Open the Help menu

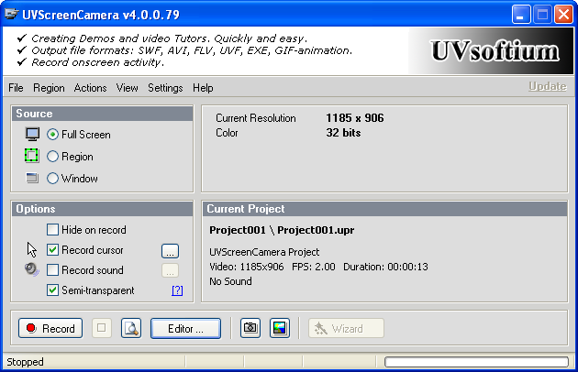[203, 88]
